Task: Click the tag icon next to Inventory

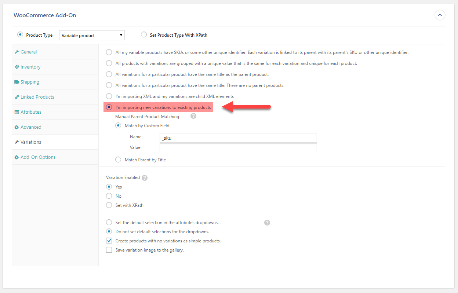Action: 17,67
